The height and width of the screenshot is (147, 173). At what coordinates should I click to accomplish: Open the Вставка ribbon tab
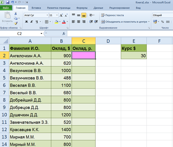coord(36,8)
